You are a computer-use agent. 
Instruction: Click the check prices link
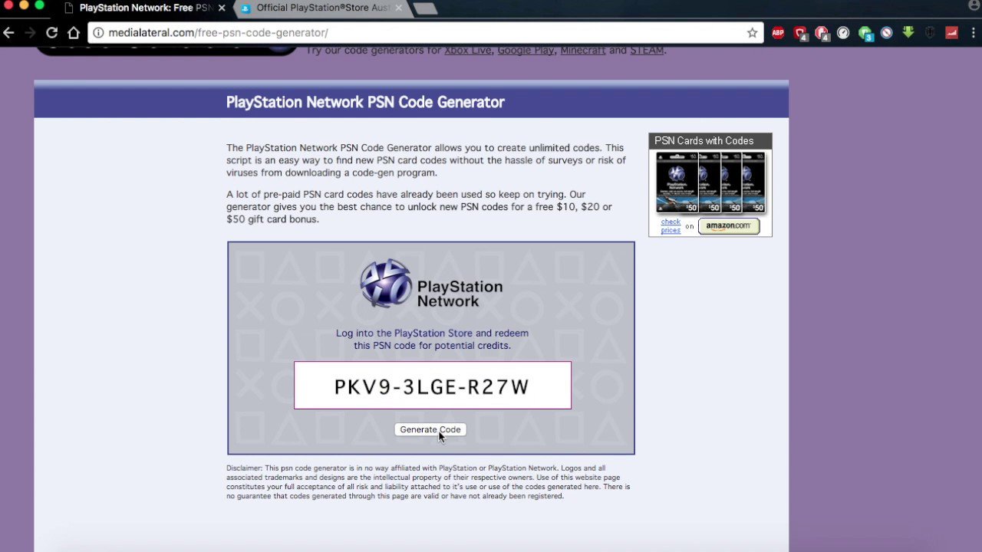pos(671,225)
